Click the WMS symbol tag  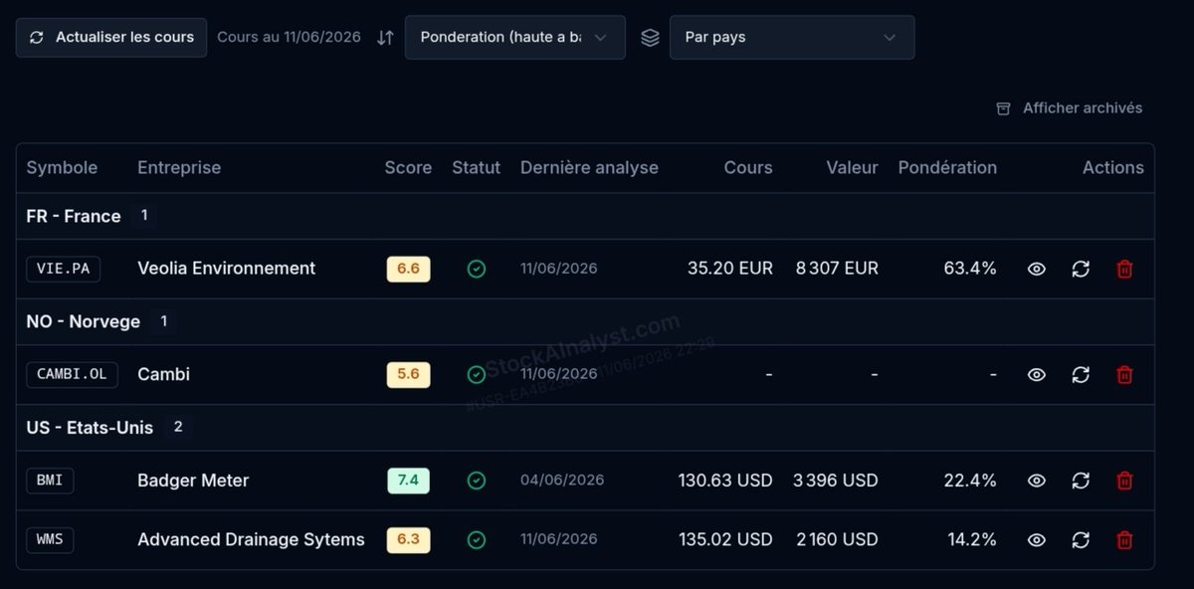pos(50,539)
